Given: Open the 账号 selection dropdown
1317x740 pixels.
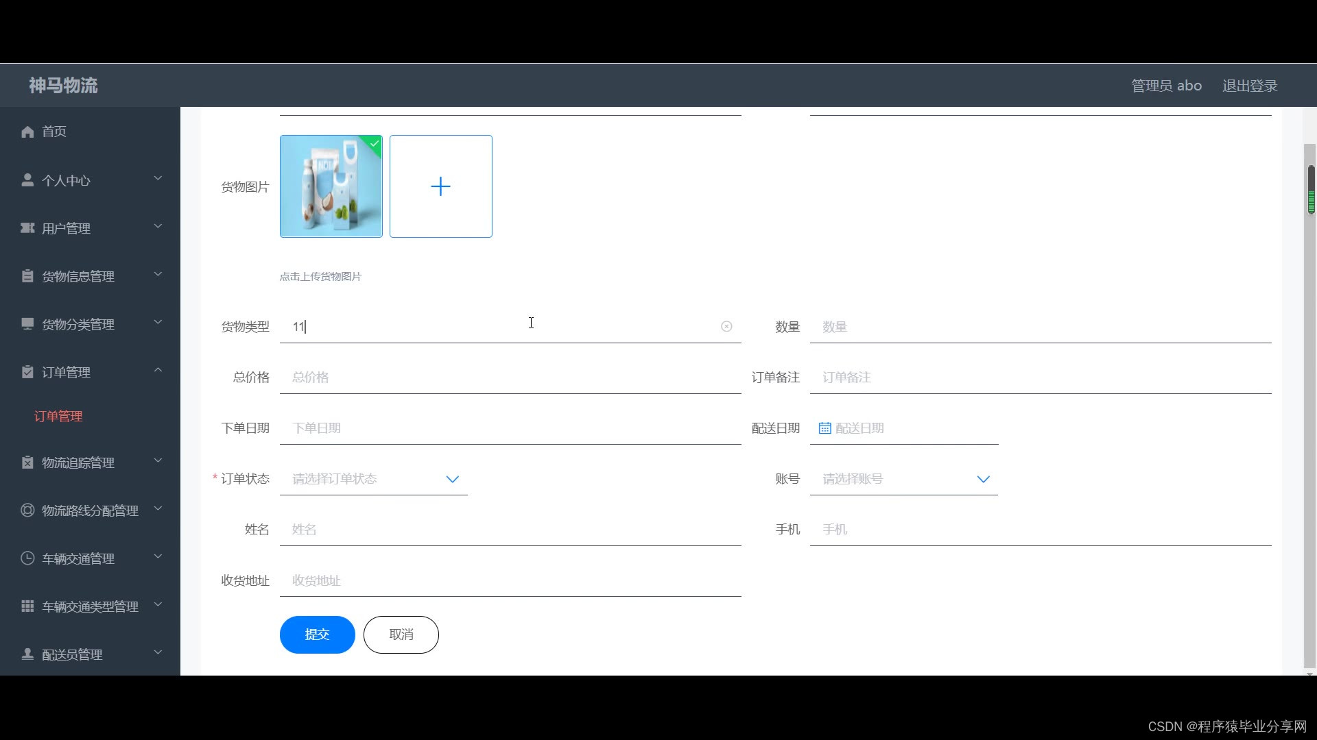Looking at the screenshot, I should [x=903, y=479].
